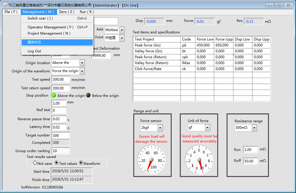Open the Origin of the waveform dropdown

tap(82, 71)
